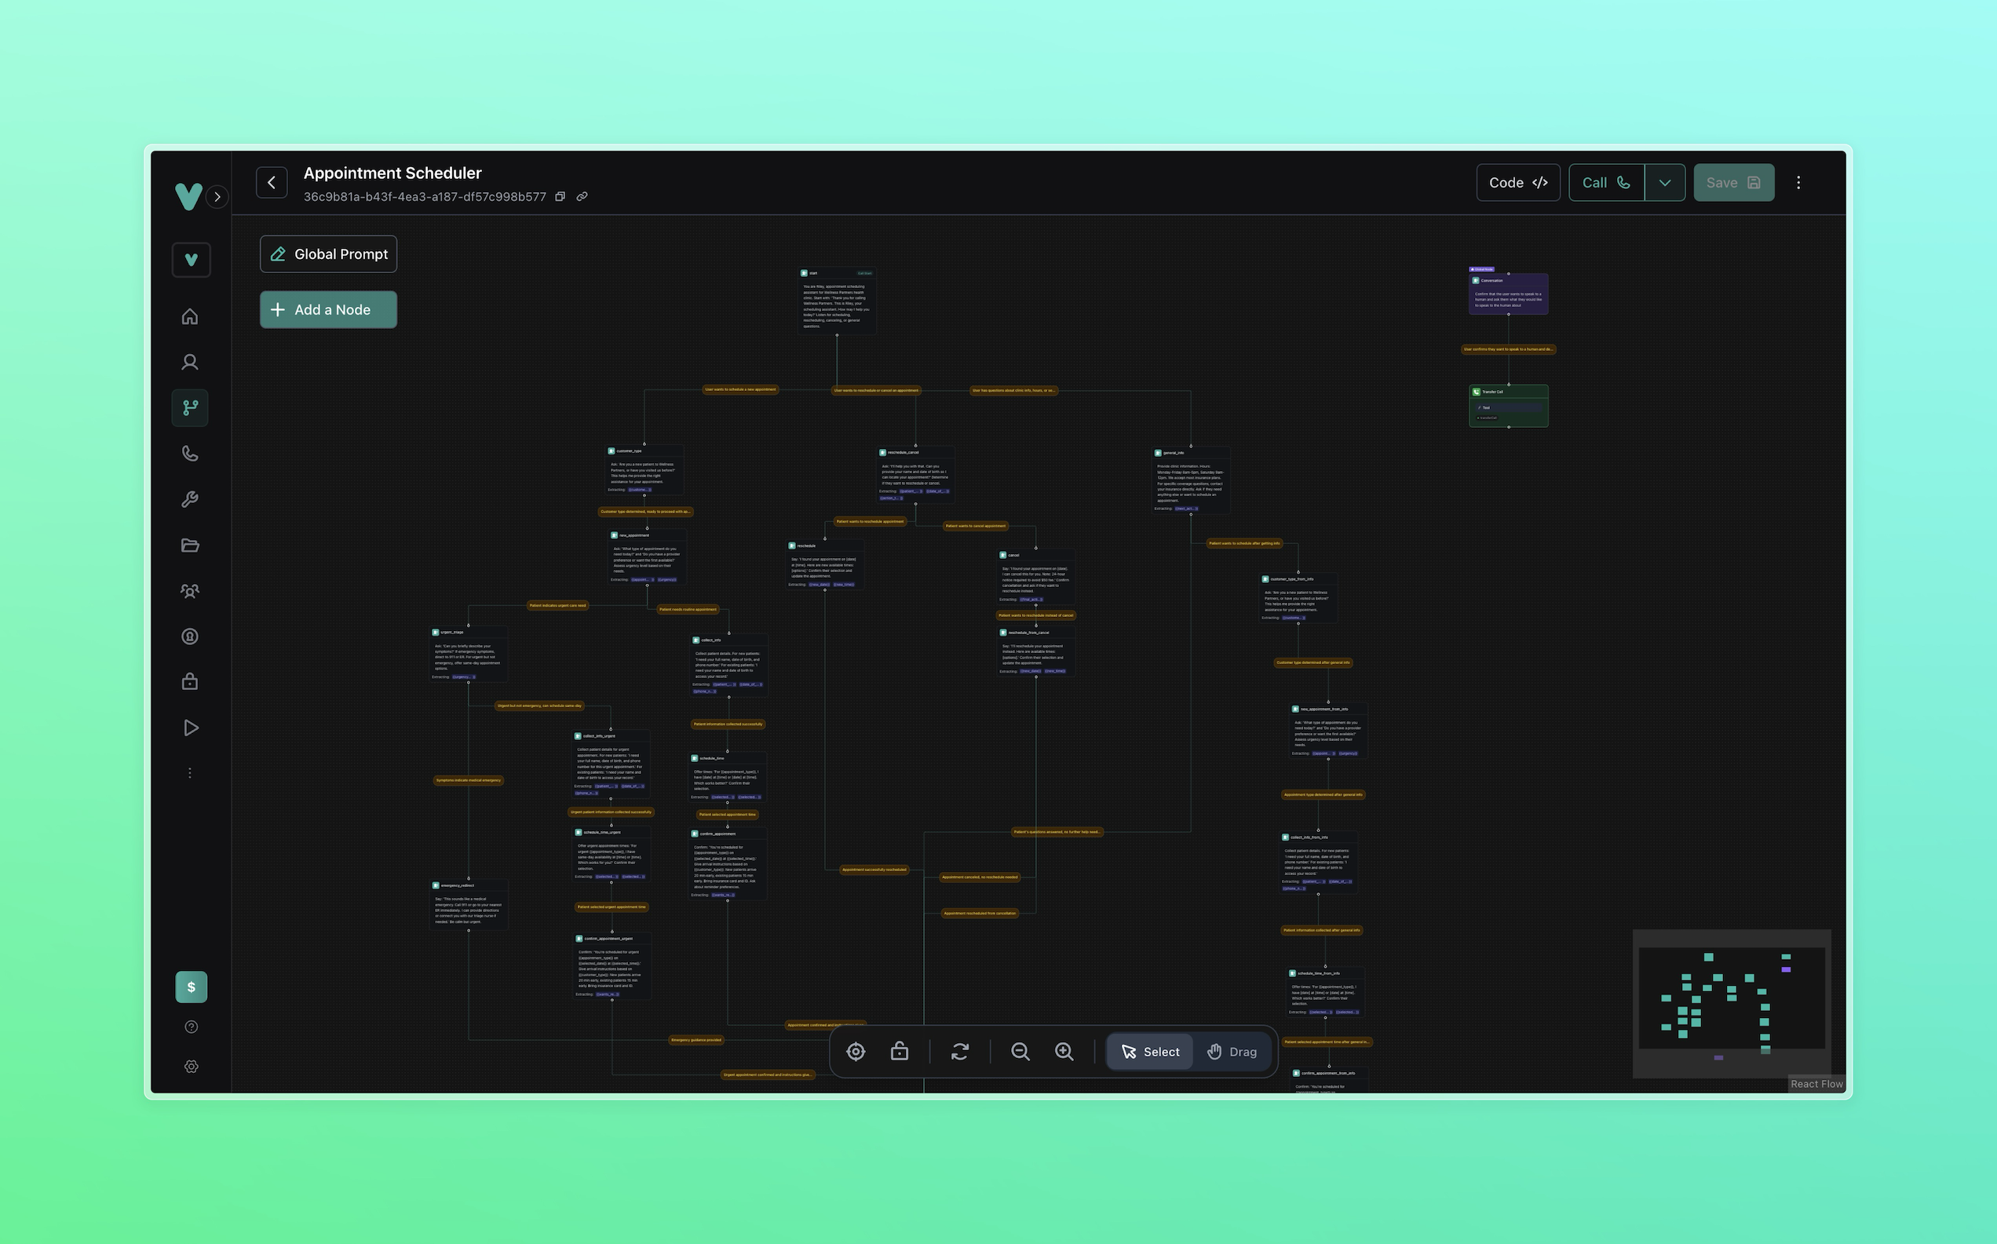The width and height of the screenshot is (1997, 1244).
Task: Open the sidebar overflow ellipsis menu
Action: [x=190, y=772]
